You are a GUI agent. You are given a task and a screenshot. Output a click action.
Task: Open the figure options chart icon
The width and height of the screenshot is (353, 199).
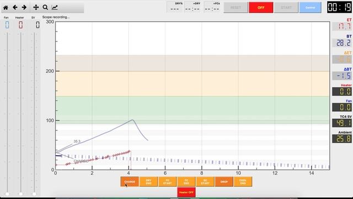click(55, 7)
